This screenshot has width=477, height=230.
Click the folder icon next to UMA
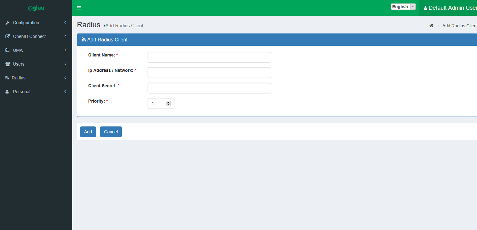[8, 50]
